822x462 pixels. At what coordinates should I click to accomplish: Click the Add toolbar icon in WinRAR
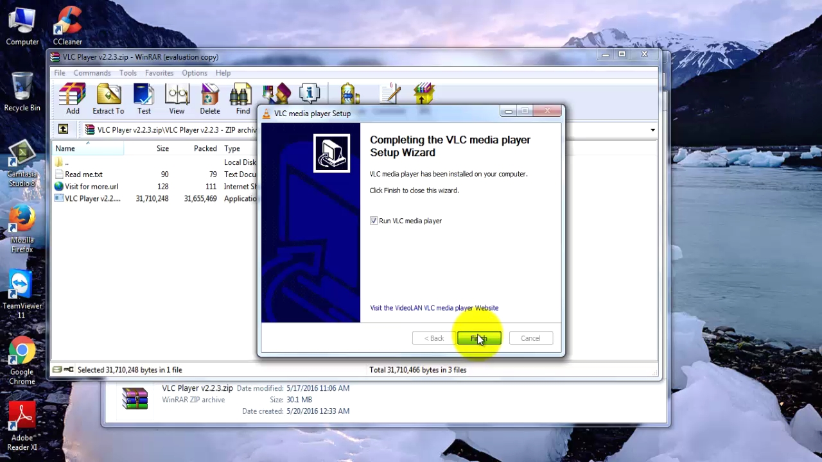(x=73, y=99)
